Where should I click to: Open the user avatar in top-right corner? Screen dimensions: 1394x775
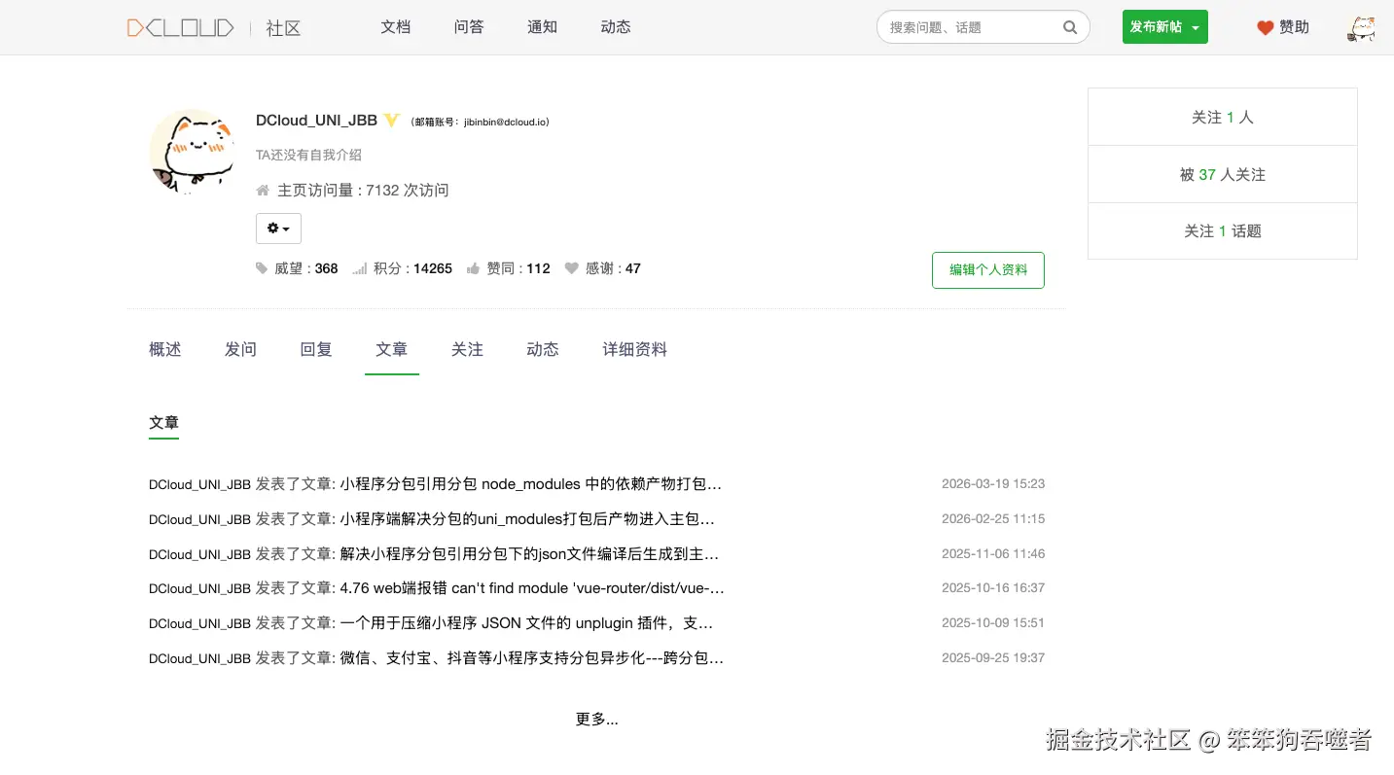(x=1362, y=27)
